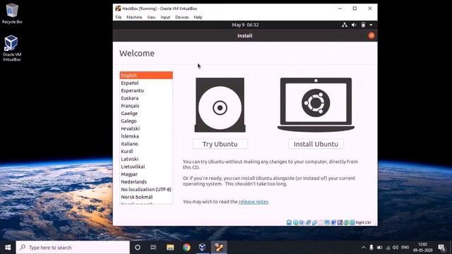
Task: Click the recording status icon in VirtualBox
Action: [333, 222]
